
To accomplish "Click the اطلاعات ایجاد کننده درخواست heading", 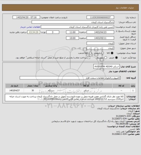I will 123,126.
